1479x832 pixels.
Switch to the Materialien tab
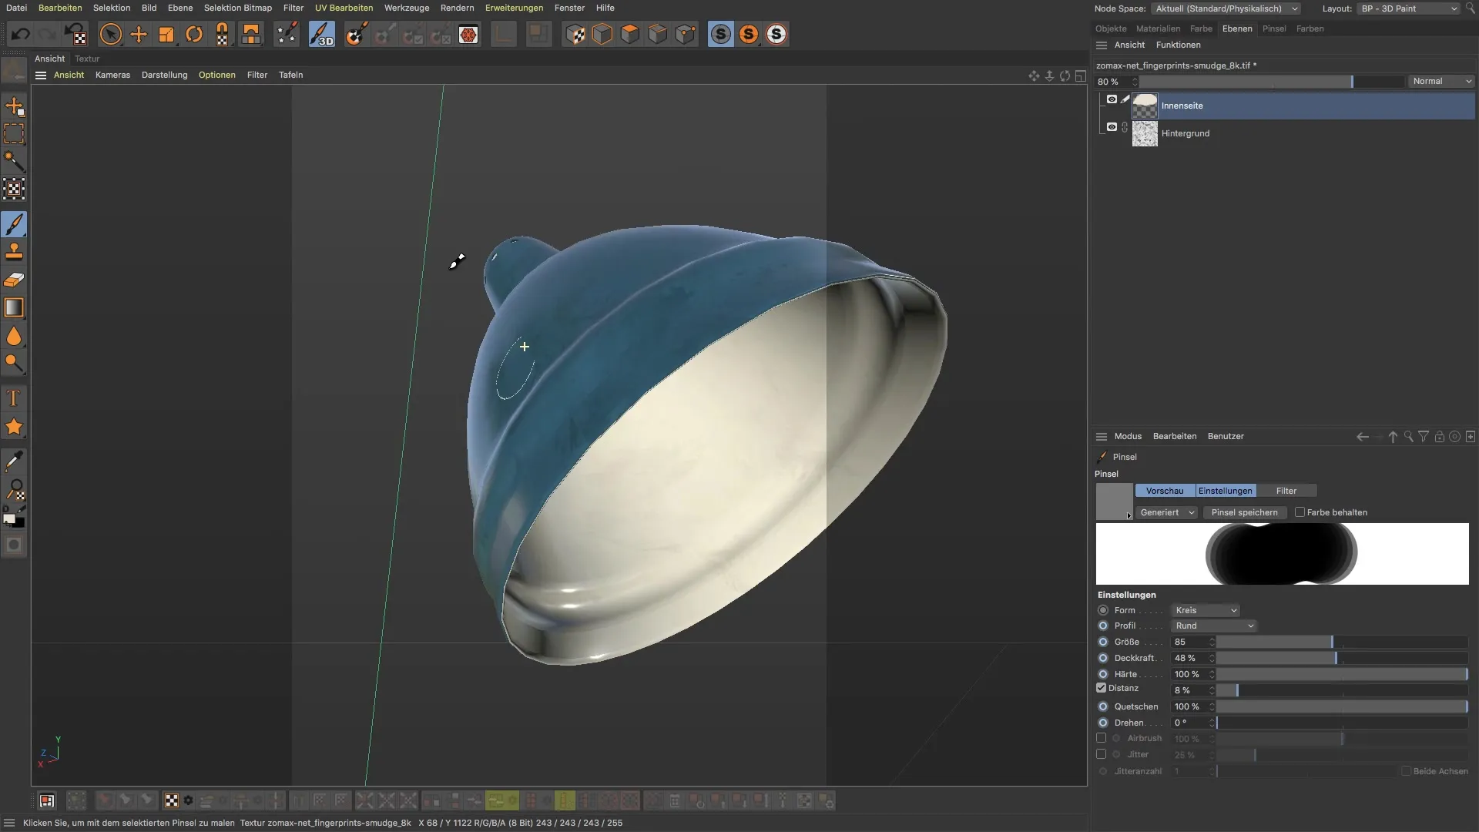(1158, 29)
